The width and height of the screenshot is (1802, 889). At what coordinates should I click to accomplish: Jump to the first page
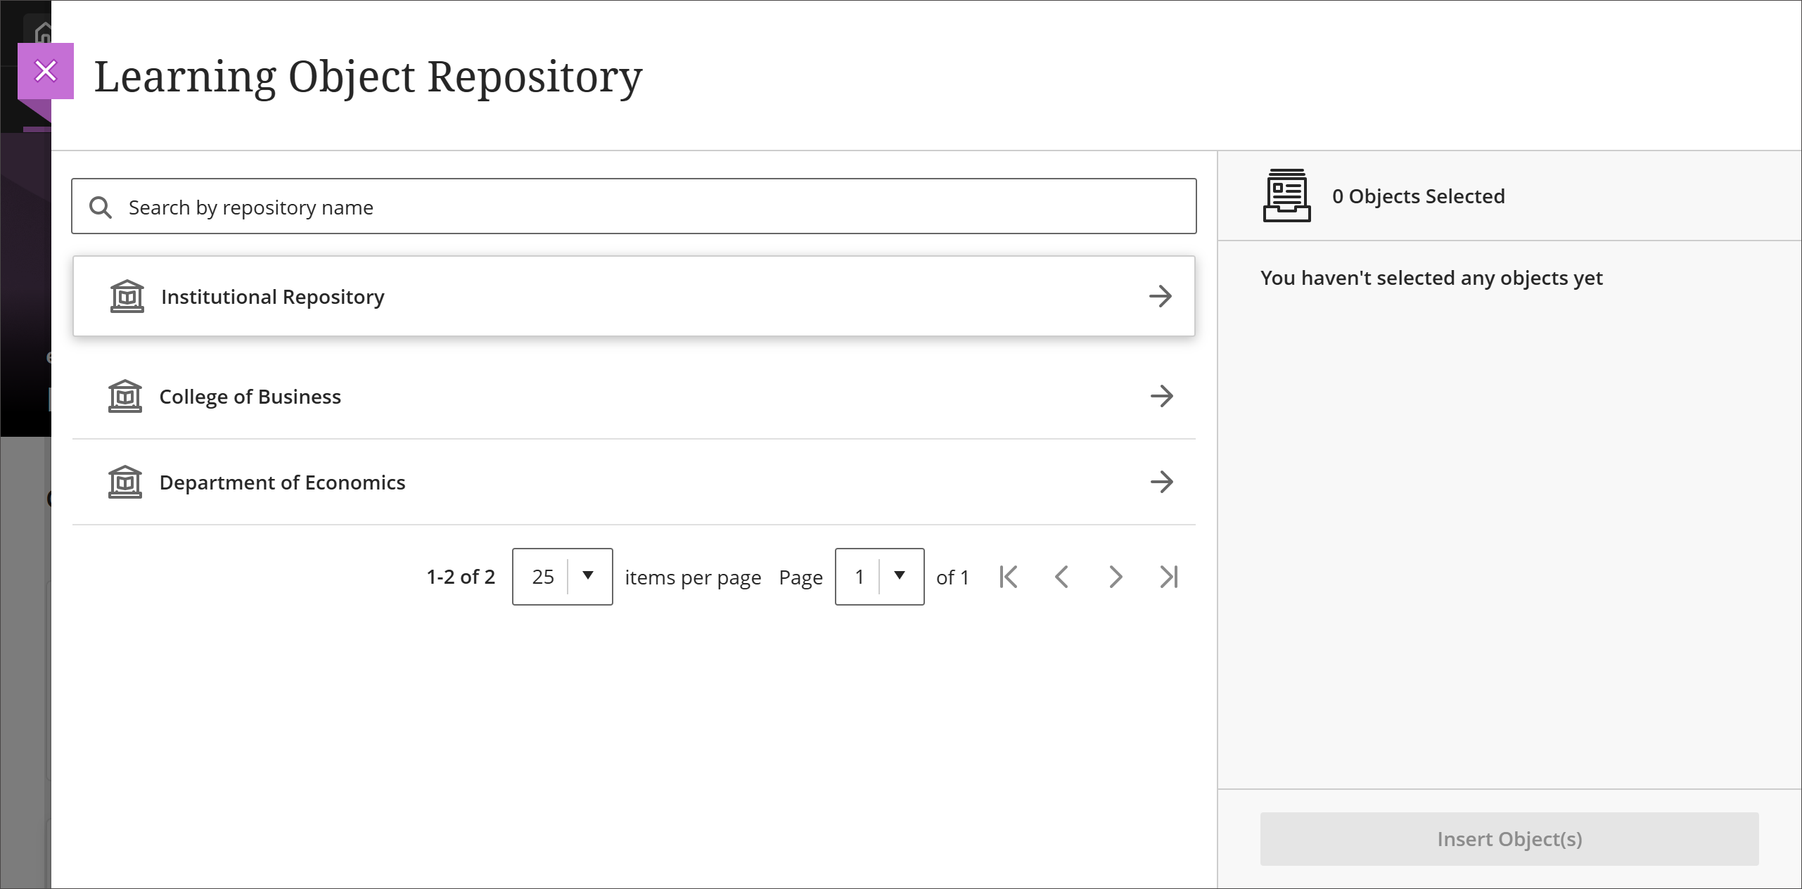(x=1009, y=577)
